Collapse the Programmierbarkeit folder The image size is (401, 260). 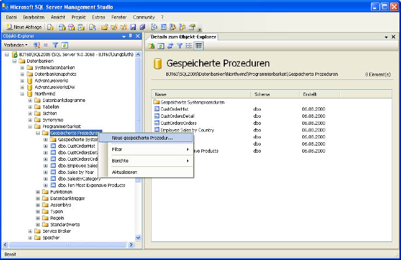30,126
